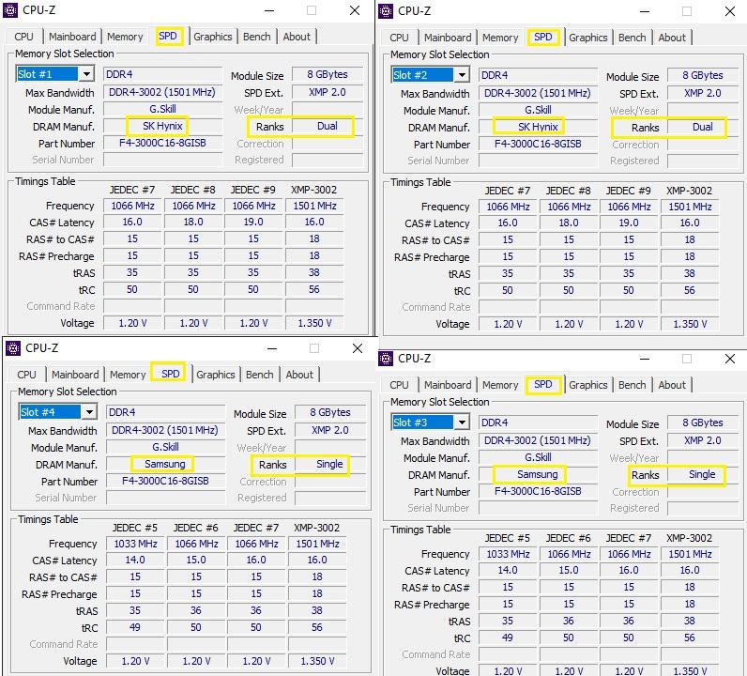Open Bench tab in Slot #3 window
This screenshot has width=747, height=676.
[x=633, y=385]
